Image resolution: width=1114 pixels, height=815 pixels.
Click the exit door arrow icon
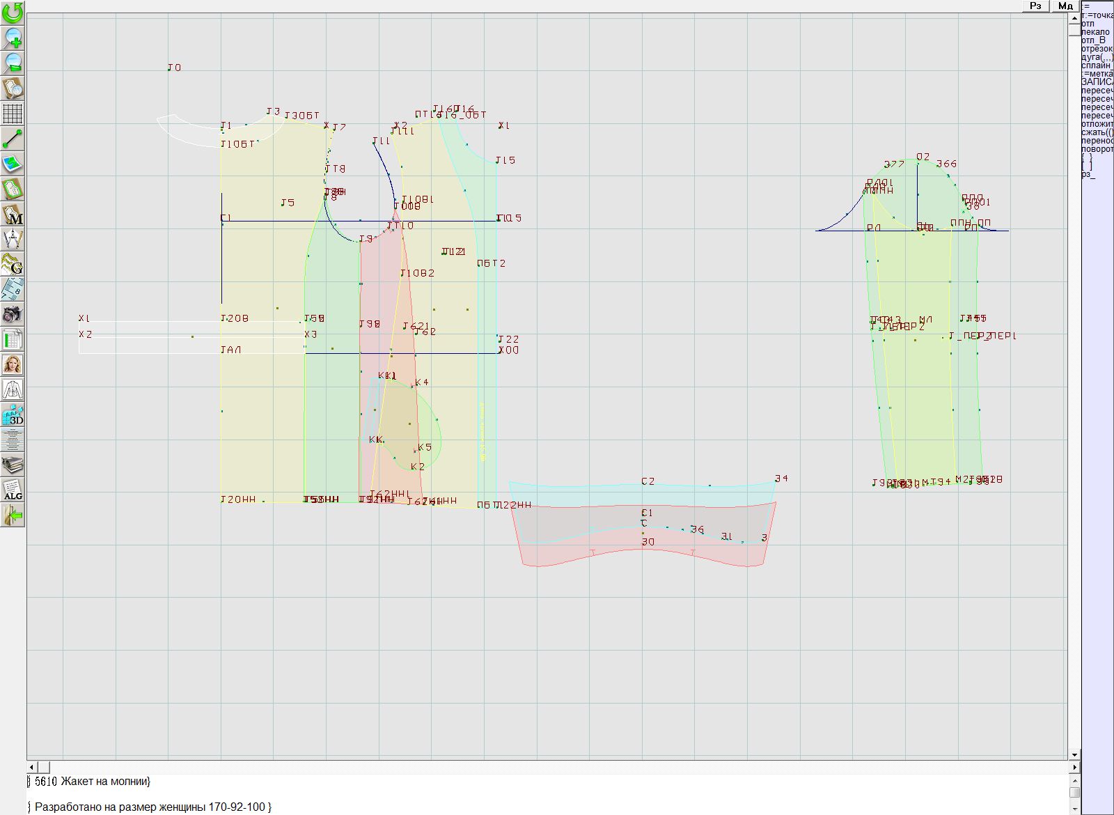13,515
